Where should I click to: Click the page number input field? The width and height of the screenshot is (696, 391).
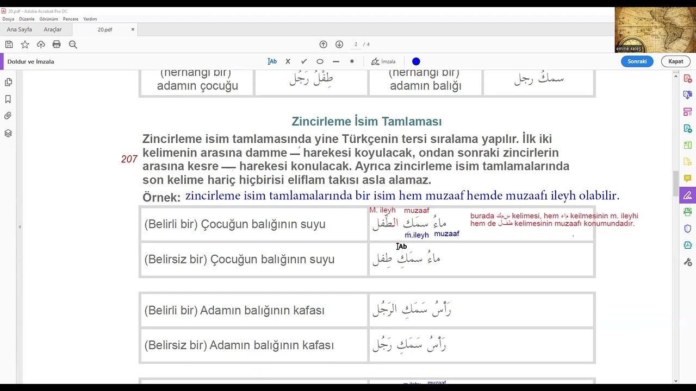(x=356, y=45)
